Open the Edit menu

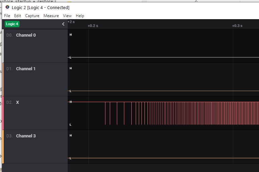18,16
